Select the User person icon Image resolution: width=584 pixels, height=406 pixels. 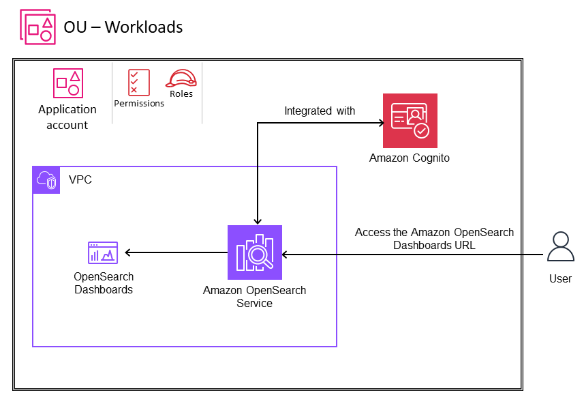(561, 246)
